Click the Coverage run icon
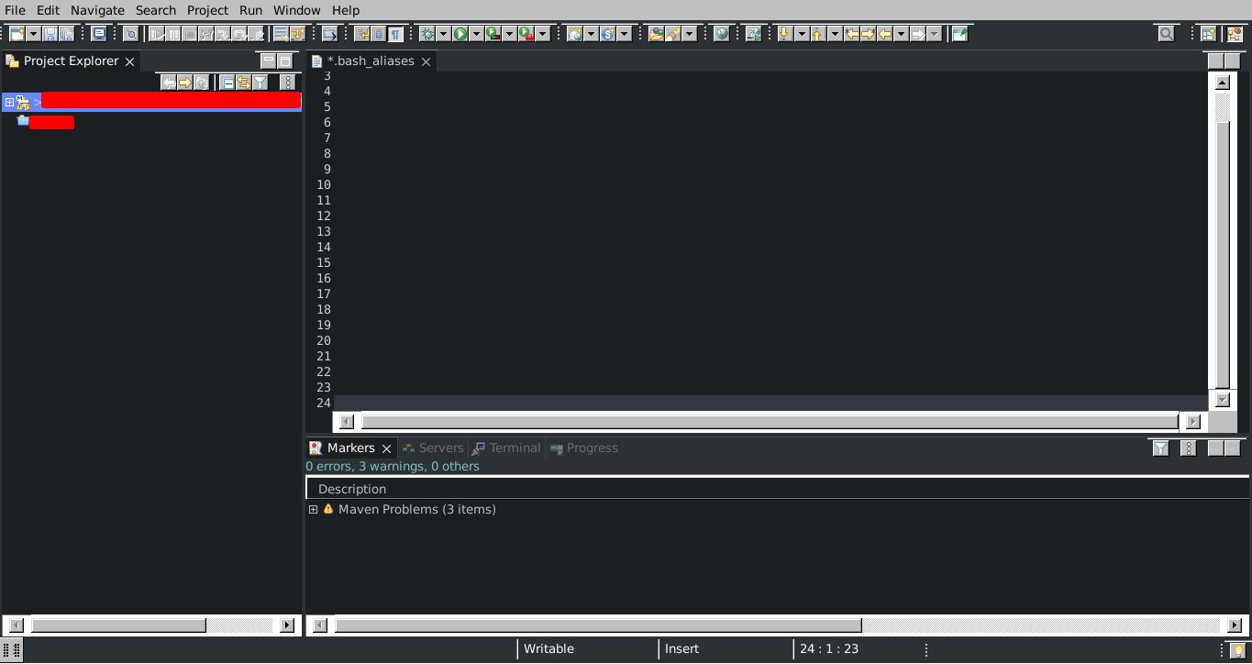The width and height of the screenshot is (1252, 664). point(493,34)
